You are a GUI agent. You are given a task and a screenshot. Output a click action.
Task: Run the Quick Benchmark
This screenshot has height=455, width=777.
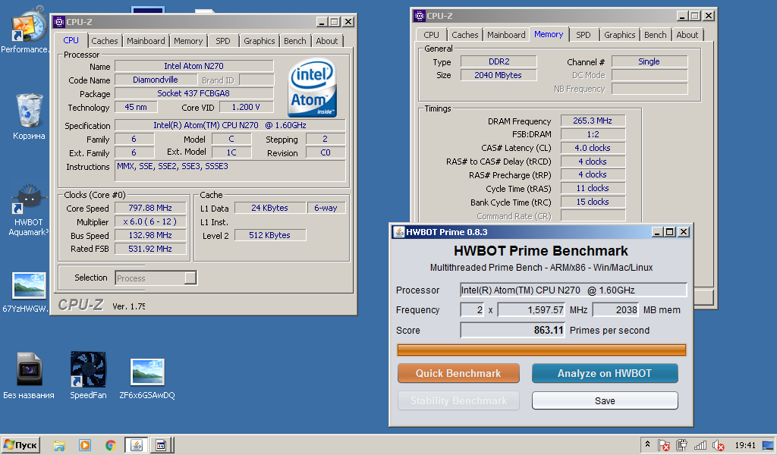point(458,373)
